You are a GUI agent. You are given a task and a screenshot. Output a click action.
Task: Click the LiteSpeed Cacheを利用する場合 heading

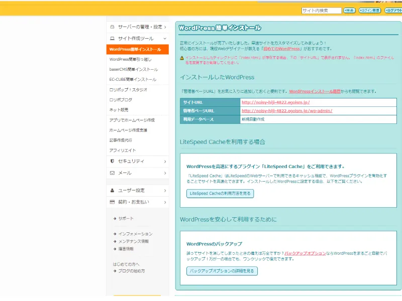(x=222, y=142)
